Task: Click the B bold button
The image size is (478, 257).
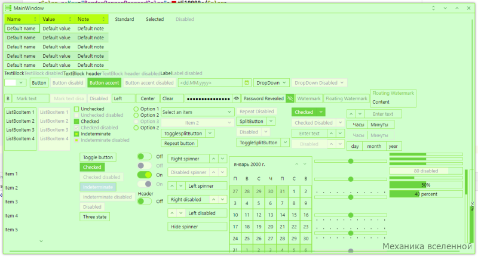Action: tap(8, 98)
